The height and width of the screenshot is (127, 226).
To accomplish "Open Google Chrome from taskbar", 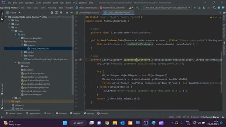I will [107, 123].
